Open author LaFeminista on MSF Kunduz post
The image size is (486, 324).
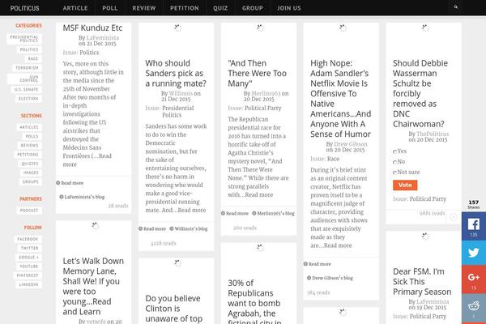103,38
